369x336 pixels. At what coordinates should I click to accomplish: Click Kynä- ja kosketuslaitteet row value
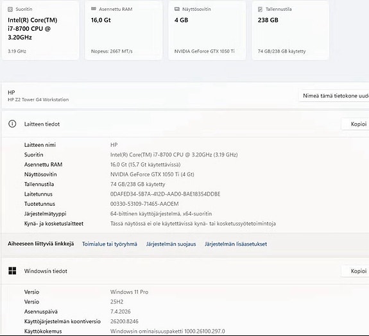tap(193, 224)
